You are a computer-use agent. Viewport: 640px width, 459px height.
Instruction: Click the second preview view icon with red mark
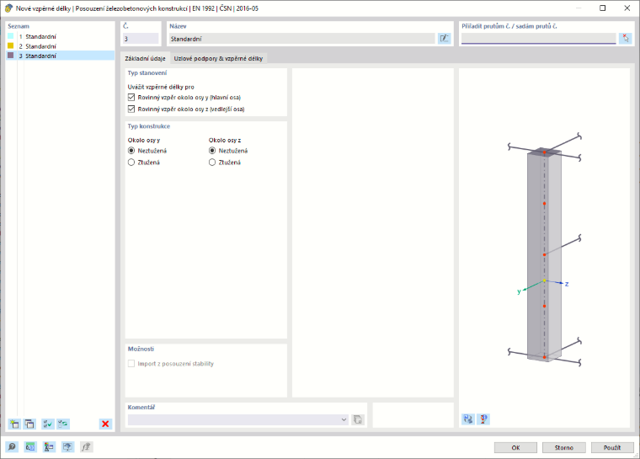483,419
